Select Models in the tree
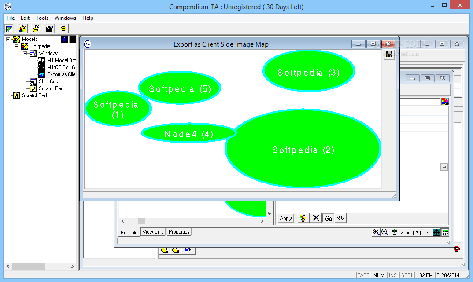473x282 pixels. pos(30,39)
